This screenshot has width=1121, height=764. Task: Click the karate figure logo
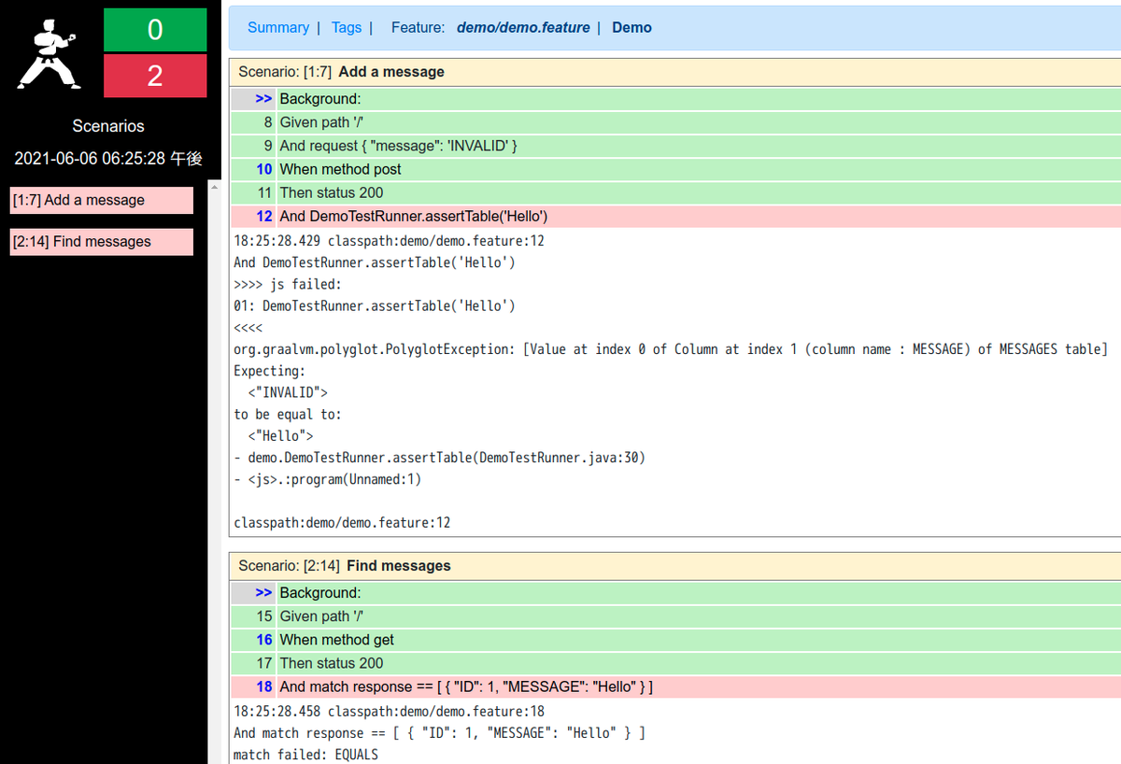(47, 51)
